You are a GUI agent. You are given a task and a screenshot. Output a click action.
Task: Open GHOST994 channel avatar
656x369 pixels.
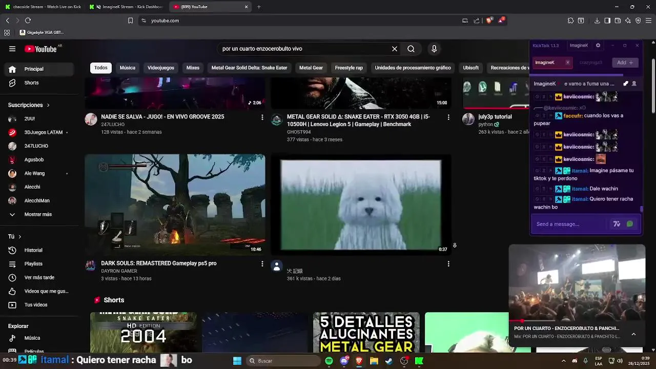pyautogui.click(x=277, y=120)
